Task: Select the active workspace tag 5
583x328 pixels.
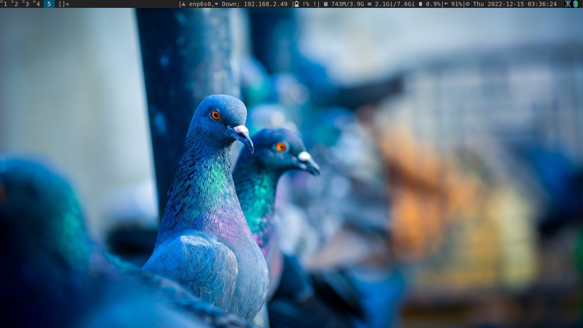Action: [x=49, y=4]
